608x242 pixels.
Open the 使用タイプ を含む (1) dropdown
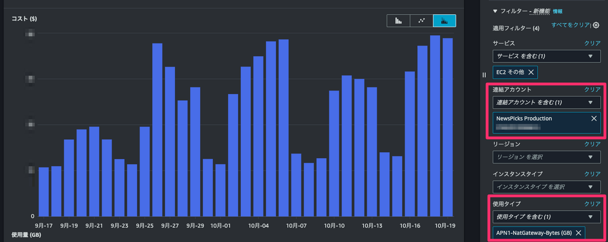tap(547, 217)
